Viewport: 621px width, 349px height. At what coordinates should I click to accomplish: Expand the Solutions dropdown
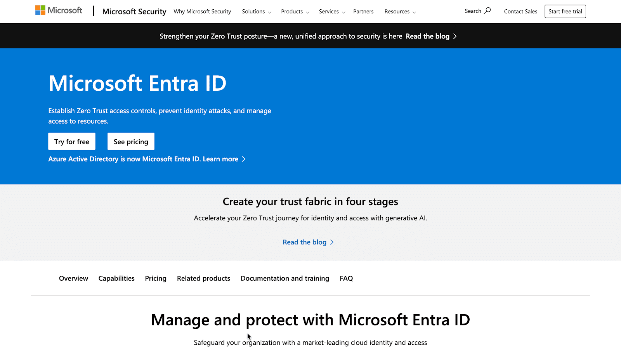[x=269, y=12]
